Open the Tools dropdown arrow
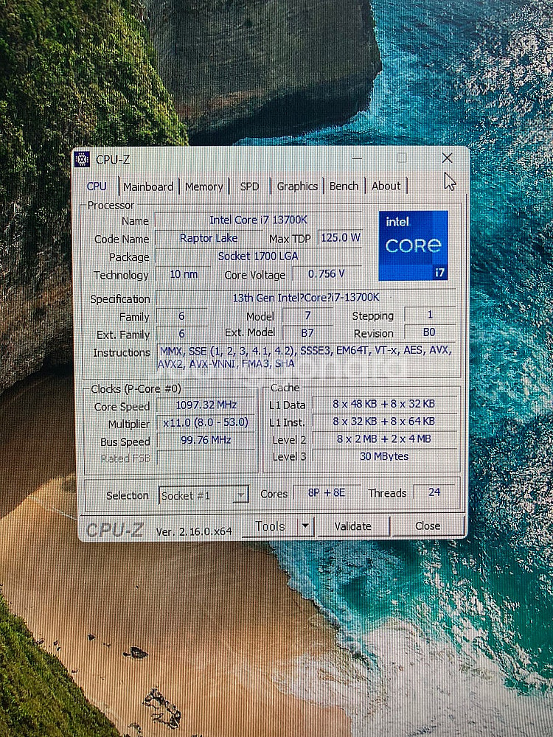The width and height of the screenshot is (553, 737). pyautogui.click(x=305, y=526)
